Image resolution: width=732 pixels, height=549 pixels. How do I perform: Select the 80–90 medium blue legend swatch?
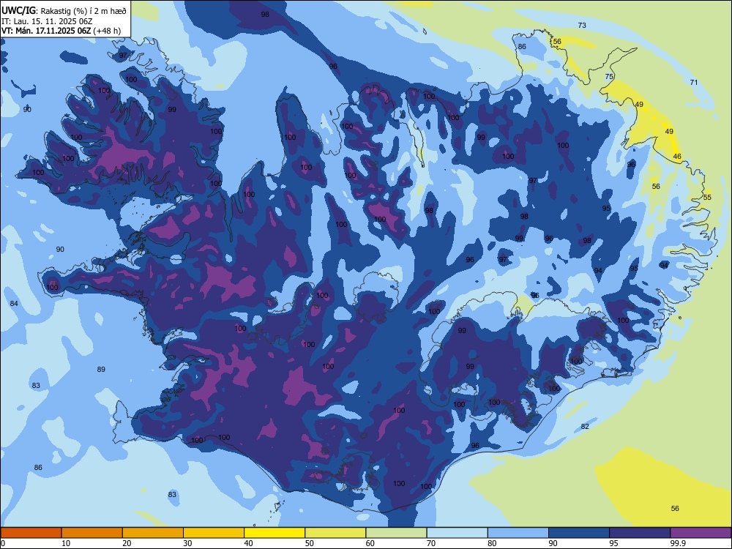point(518,533)
